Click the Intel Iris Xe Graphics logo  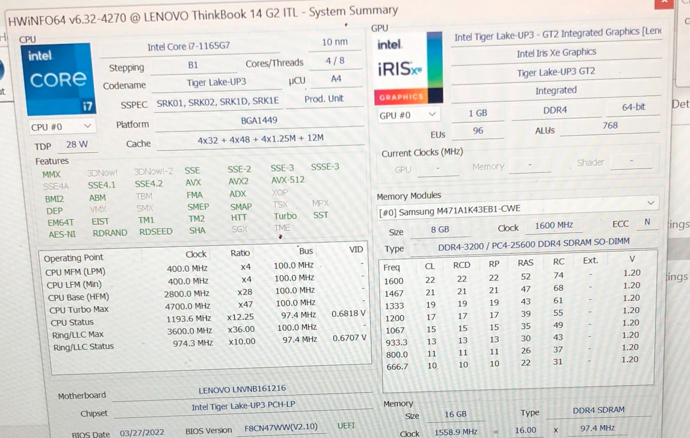pyautogui.click(x=408, y=68)
